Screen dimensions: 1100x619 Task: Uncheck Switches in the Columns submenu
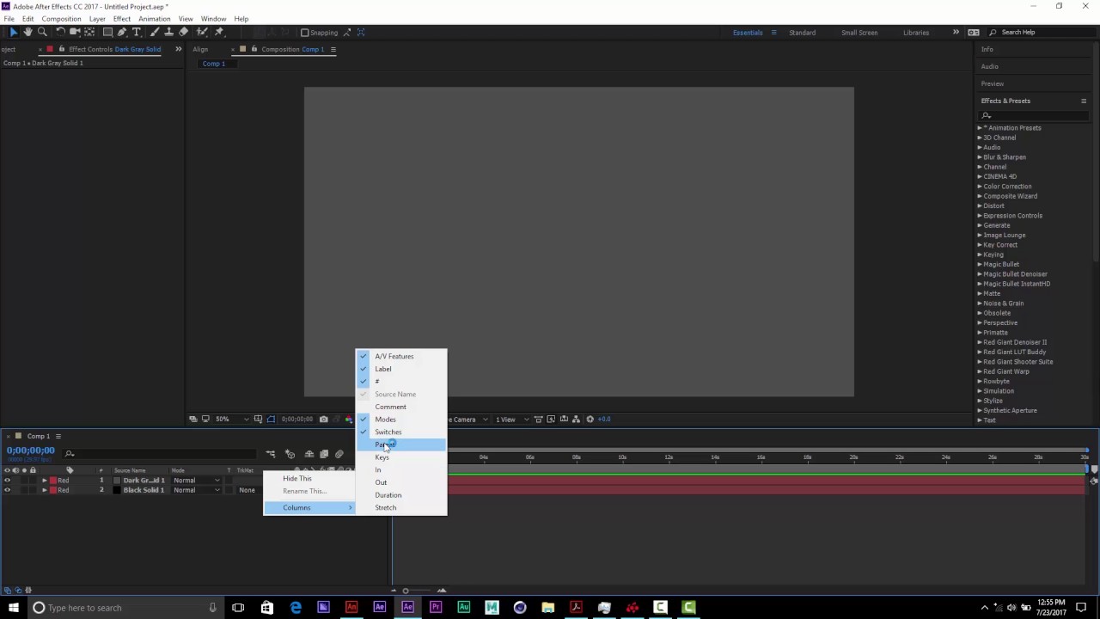[x=388, y=432]
